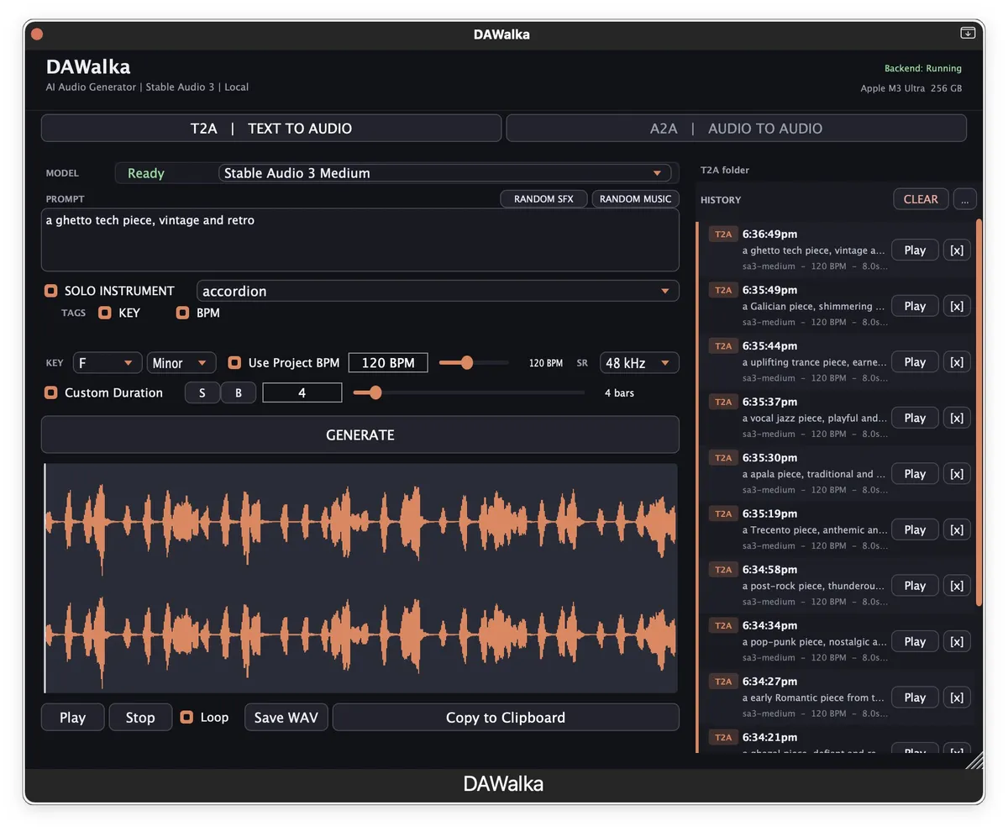Stop the waveform playback
Viewport: 1008px width, 832px height.
(140, 717)
